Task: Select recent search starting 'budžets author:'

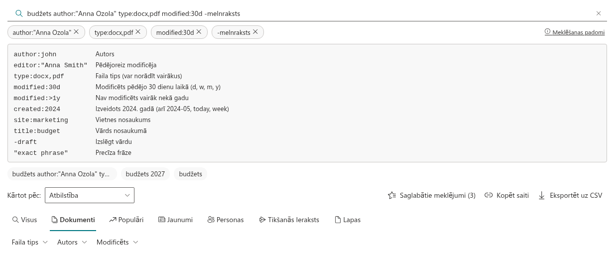Action: point(62,174)
